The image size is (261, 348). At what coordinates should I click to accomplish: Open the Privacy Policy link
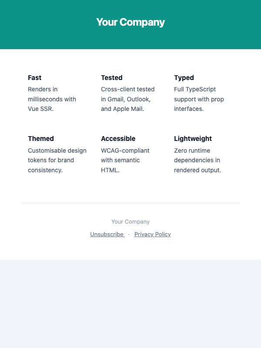(x=152, y=234)
